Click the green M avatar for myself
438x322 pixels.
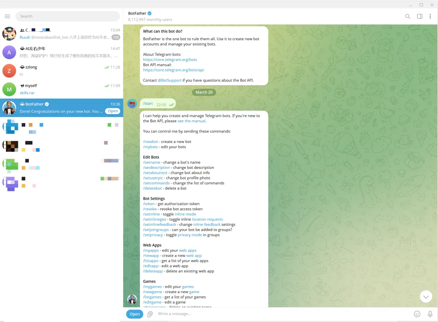pos(9,89)
